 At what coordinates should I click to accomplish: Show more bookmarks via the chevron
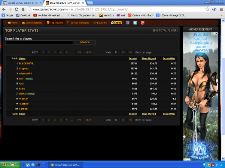(221, 15)
